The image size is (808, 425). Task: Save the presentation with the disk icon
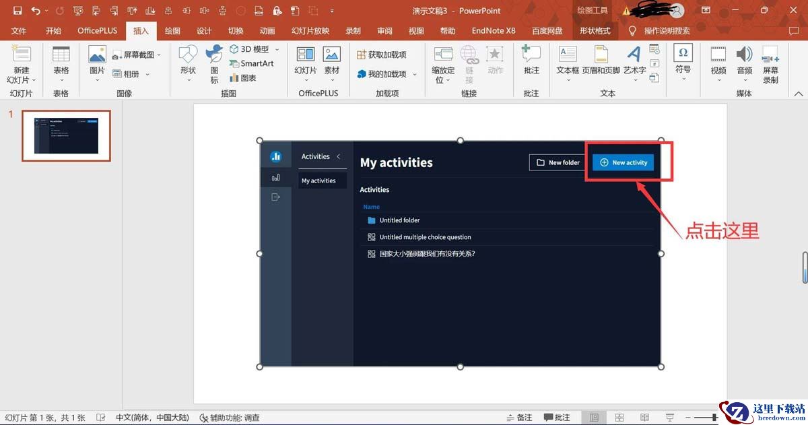(18, 11)
